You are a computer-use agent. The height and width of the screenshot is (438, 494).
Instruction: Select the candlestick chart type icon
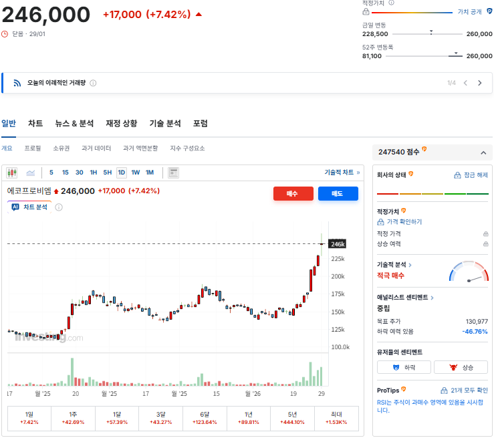[11, 173]
